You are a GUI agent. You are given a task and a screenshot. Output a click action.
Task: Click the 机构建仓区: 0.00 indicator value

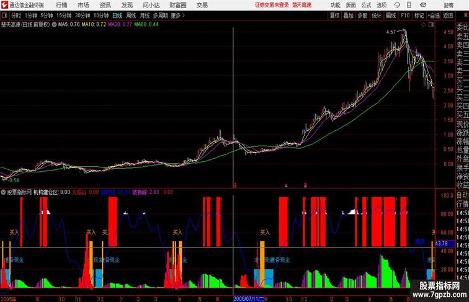point(51,192)
